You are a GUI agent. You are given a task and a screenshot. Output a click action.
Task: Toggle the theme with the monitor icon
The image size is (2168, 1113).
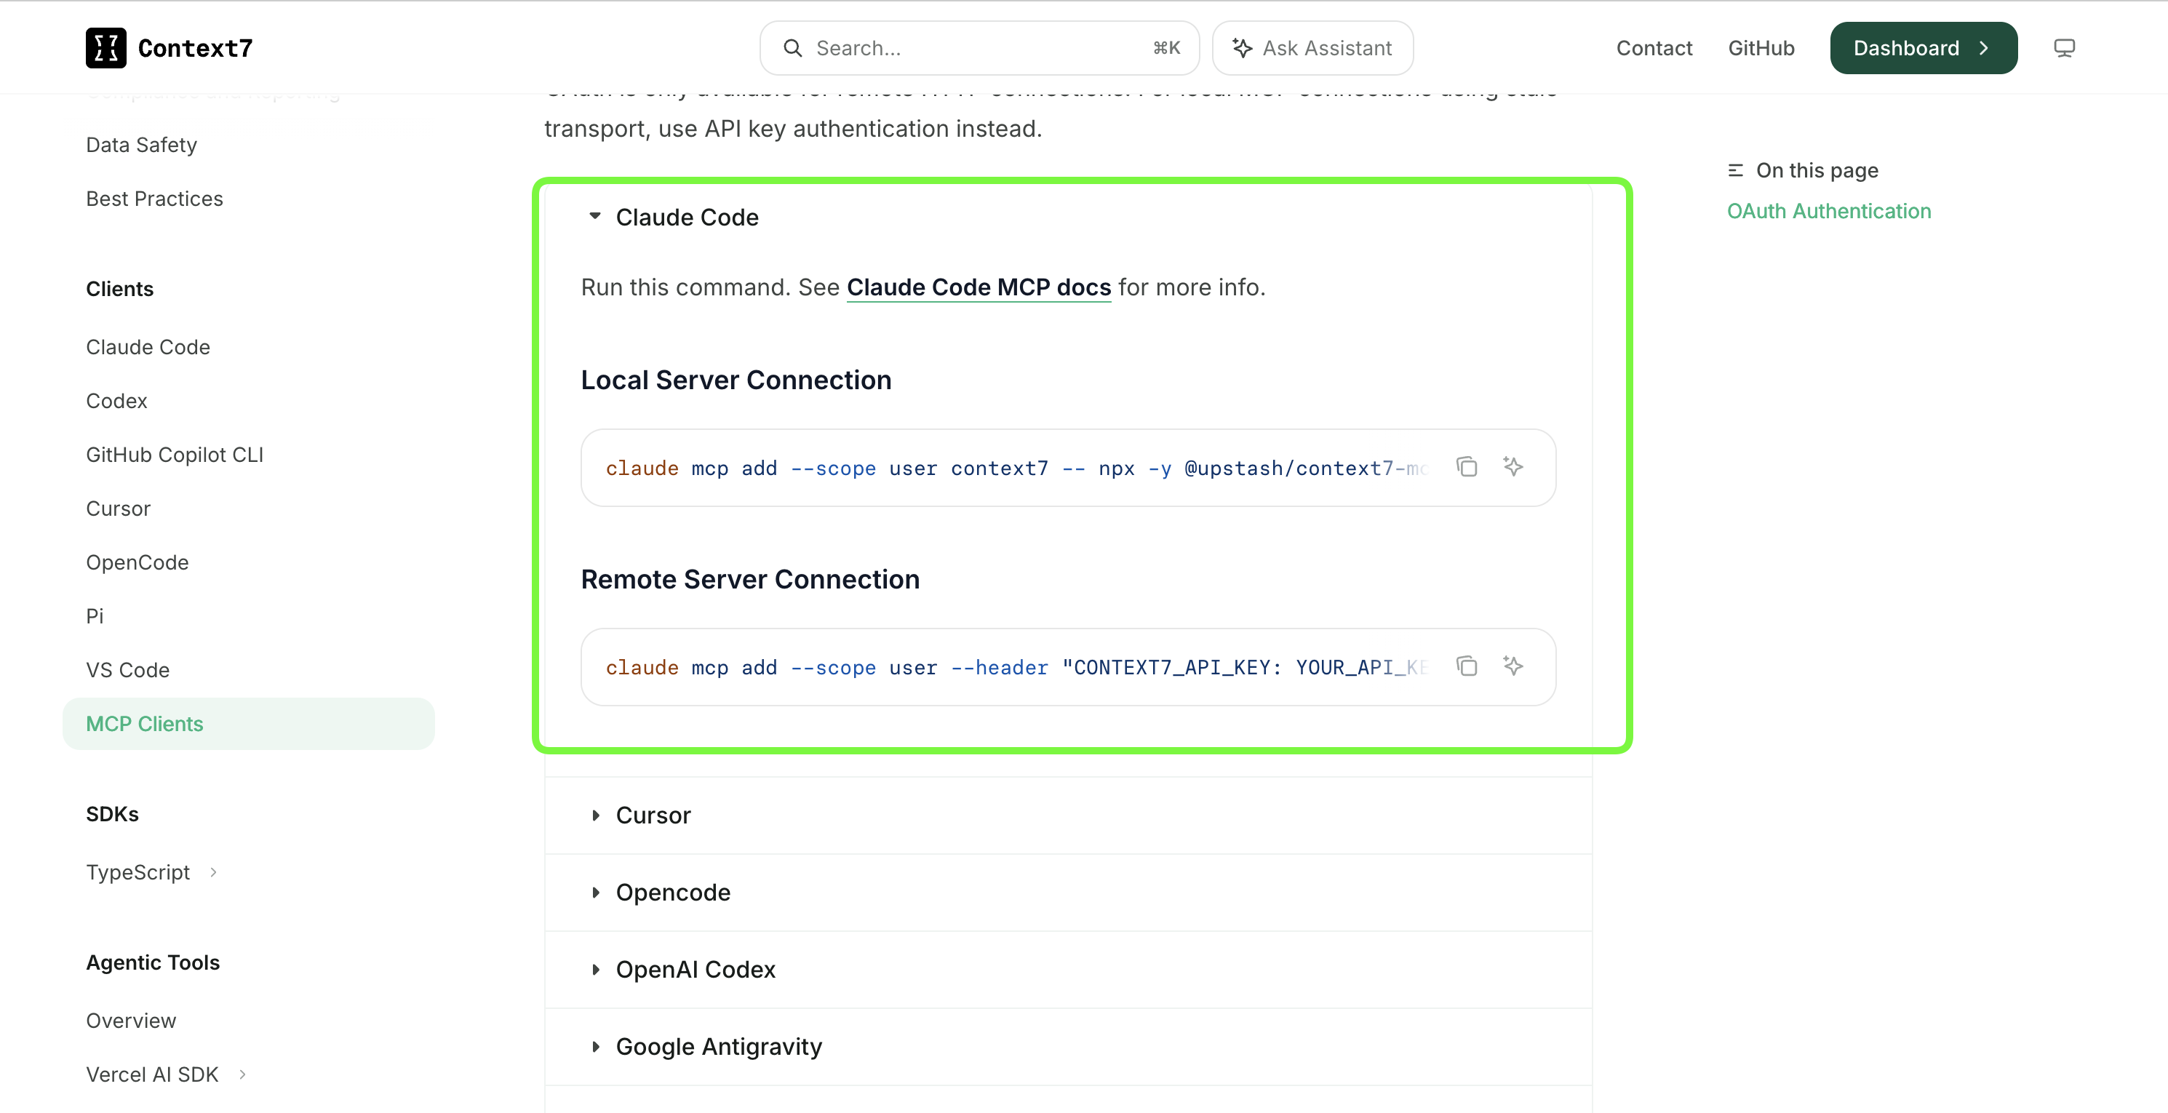[x=2064, y=48]
